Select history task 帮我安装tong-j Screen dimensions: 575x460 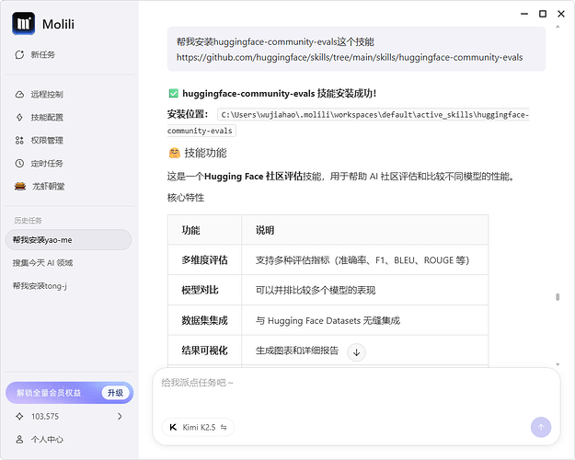click(40, 286)
